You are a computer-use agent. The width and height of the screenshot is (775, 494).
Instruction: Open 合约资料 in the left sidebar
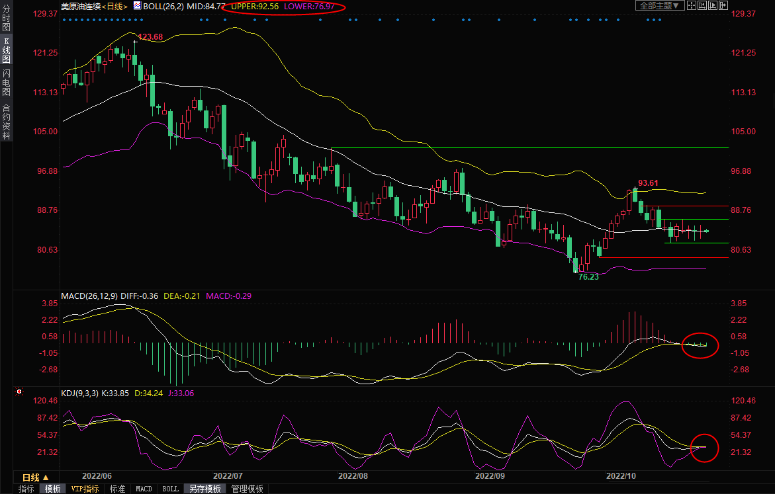pyautogui.click(x=6, y=122)
